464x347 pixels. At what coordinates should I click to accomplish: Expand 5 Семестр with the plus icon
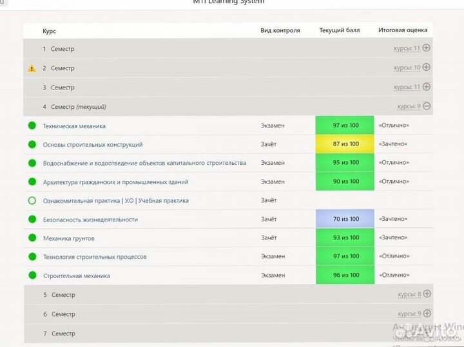pyautogui.click(x=426, y=294)
